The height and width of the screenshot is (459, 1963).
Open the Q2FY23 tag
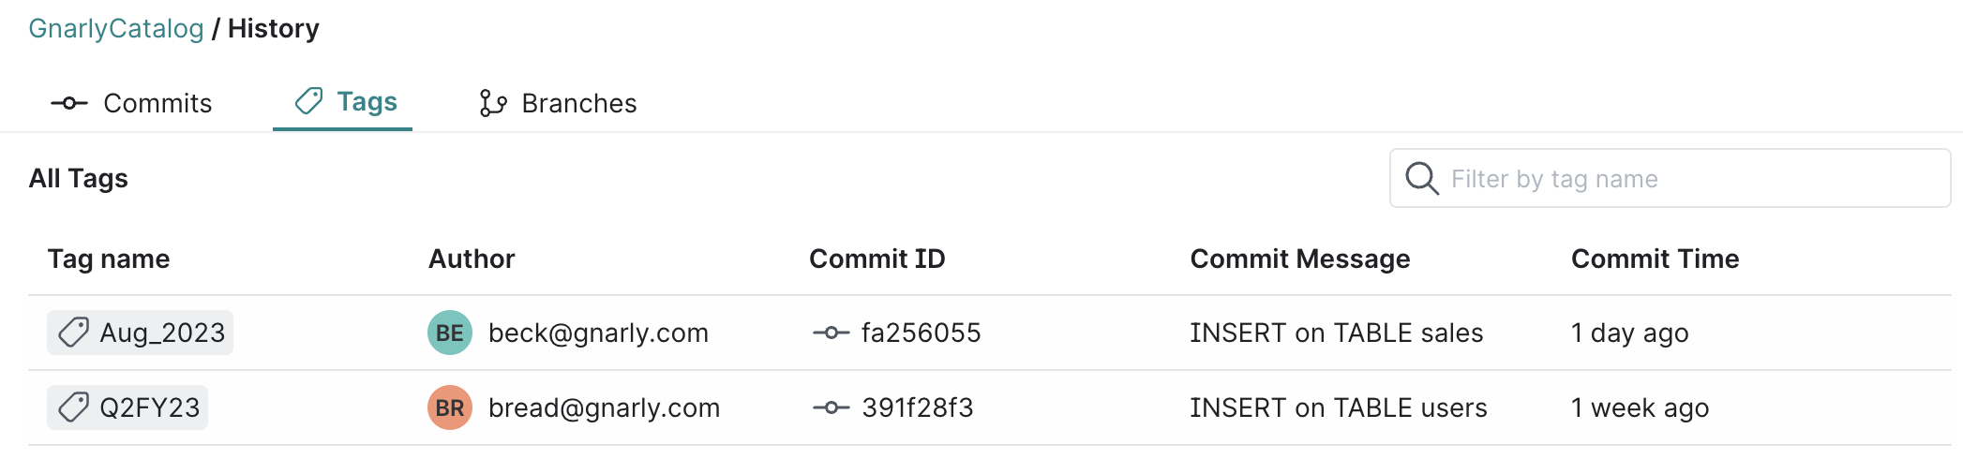150,407
